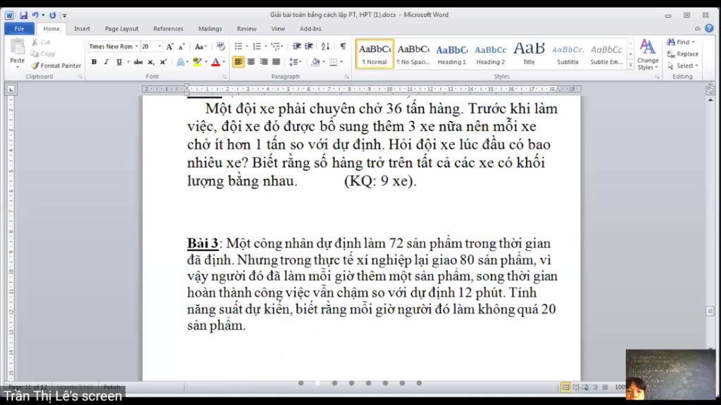Apply the Normal style
Image resolution: width=721 pixels, height=405 pixels.
pos(375,54)
